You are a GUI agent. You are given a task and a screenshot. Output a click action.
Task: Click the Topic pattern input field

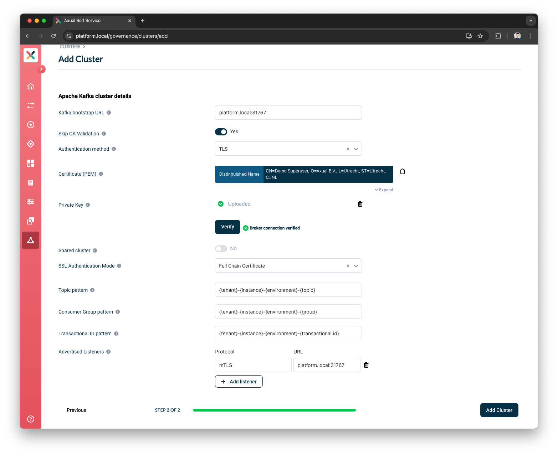[x=288, y=290]
